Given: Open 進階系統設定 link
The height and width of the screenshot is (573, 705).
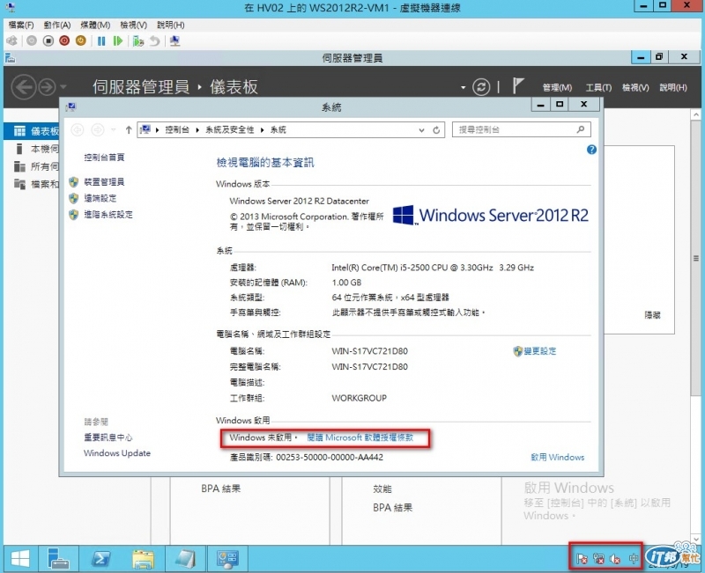Looking at the screenshot, I should coord(108,214).
